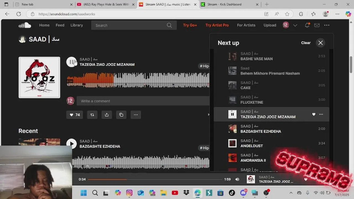Open browser settings and more menu
This screenshot has height=199, width=354.
pos(337,14)
